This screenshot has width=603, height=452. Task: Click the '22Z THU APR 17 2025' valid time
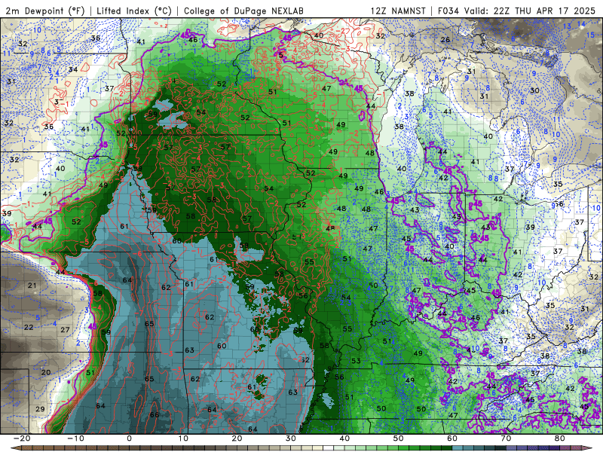(544, 11)
